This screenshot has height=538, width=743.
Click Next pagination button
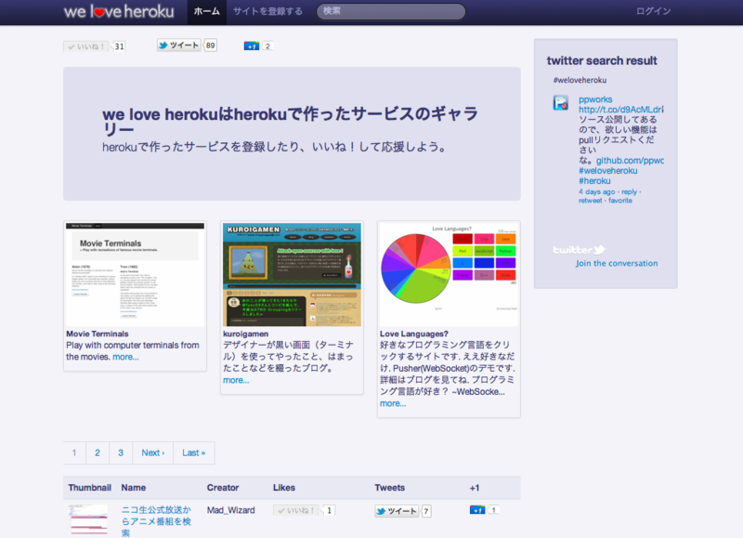pyautogui.click(x=152, y=453)
